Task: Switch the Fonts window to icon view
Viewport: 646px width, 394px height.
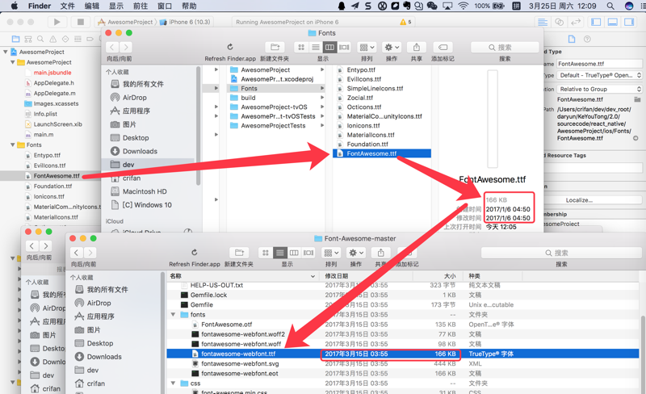Action: click(301, 47)
